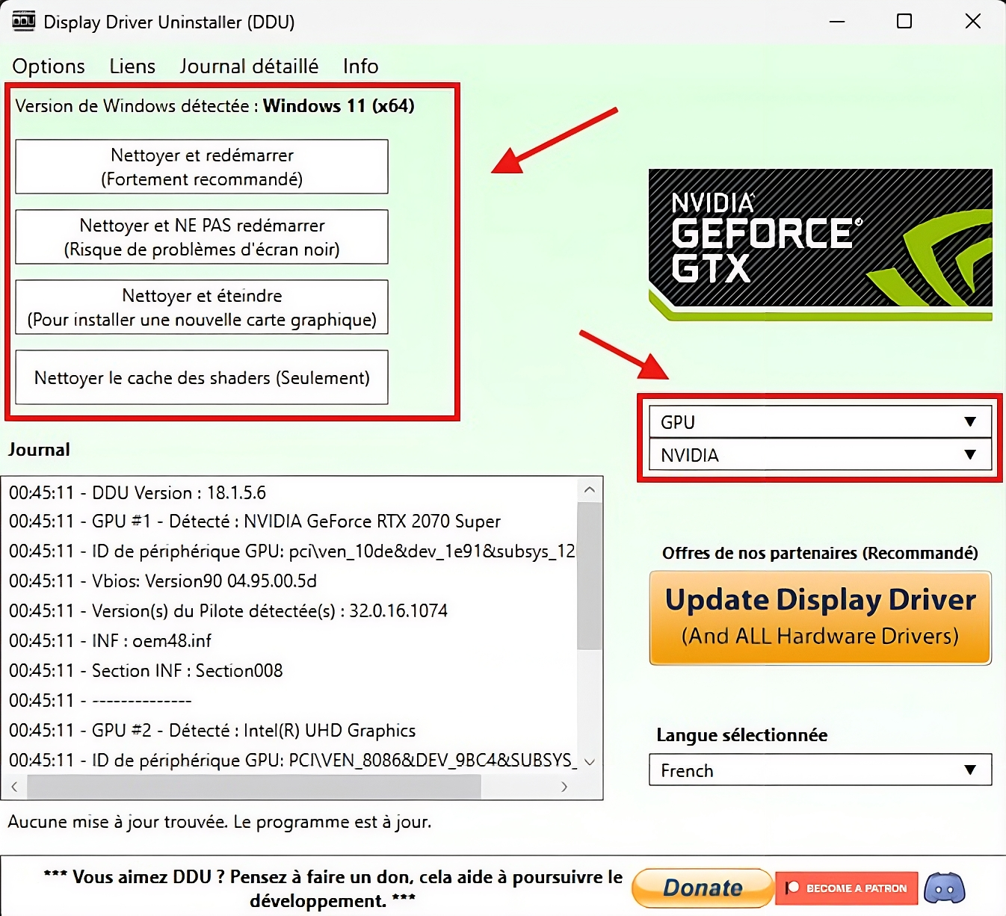Screen dimensions: 1006x916
Task: Click the journal horizontal scrollbar thumb
Action: (254, 787)
